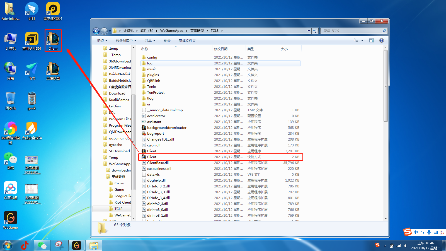Click the file list vertical scrollbar
446x251 pixels.
coord(386,86)
